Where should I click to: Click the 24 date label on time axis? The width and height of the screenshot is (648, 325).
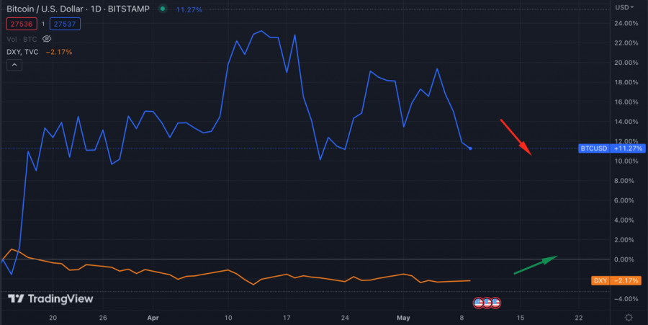pyautogui.click(x=345, y=318)
